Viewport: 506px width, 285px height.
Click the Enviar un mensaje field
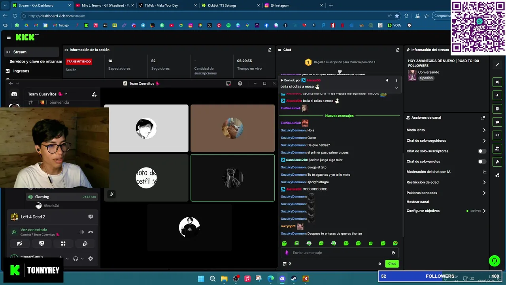pyautogui.click(x=339, y=253)
